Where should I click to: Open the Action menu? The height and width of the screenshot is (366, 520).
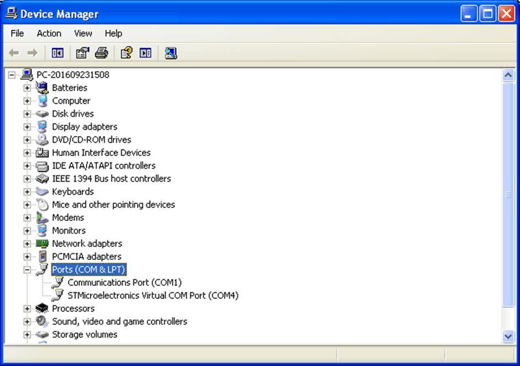point(49,34)
